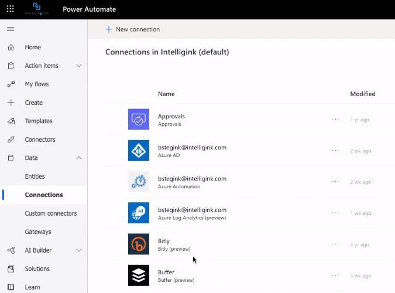Open more options for Azure Log Analytics

(335, 213)
